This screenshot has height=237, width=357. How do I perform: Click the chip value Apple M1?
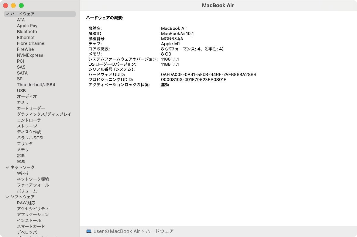point(170,44)
